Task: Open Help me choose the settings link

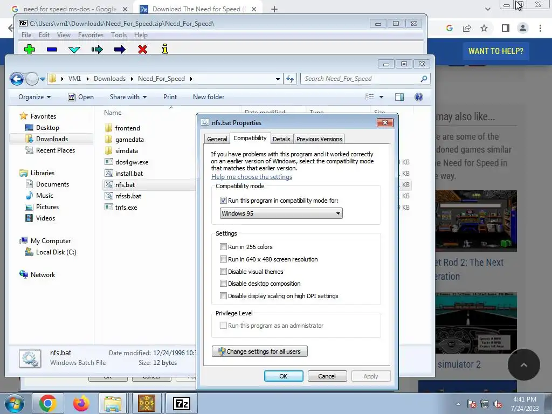Action: (x=252, y=177)
